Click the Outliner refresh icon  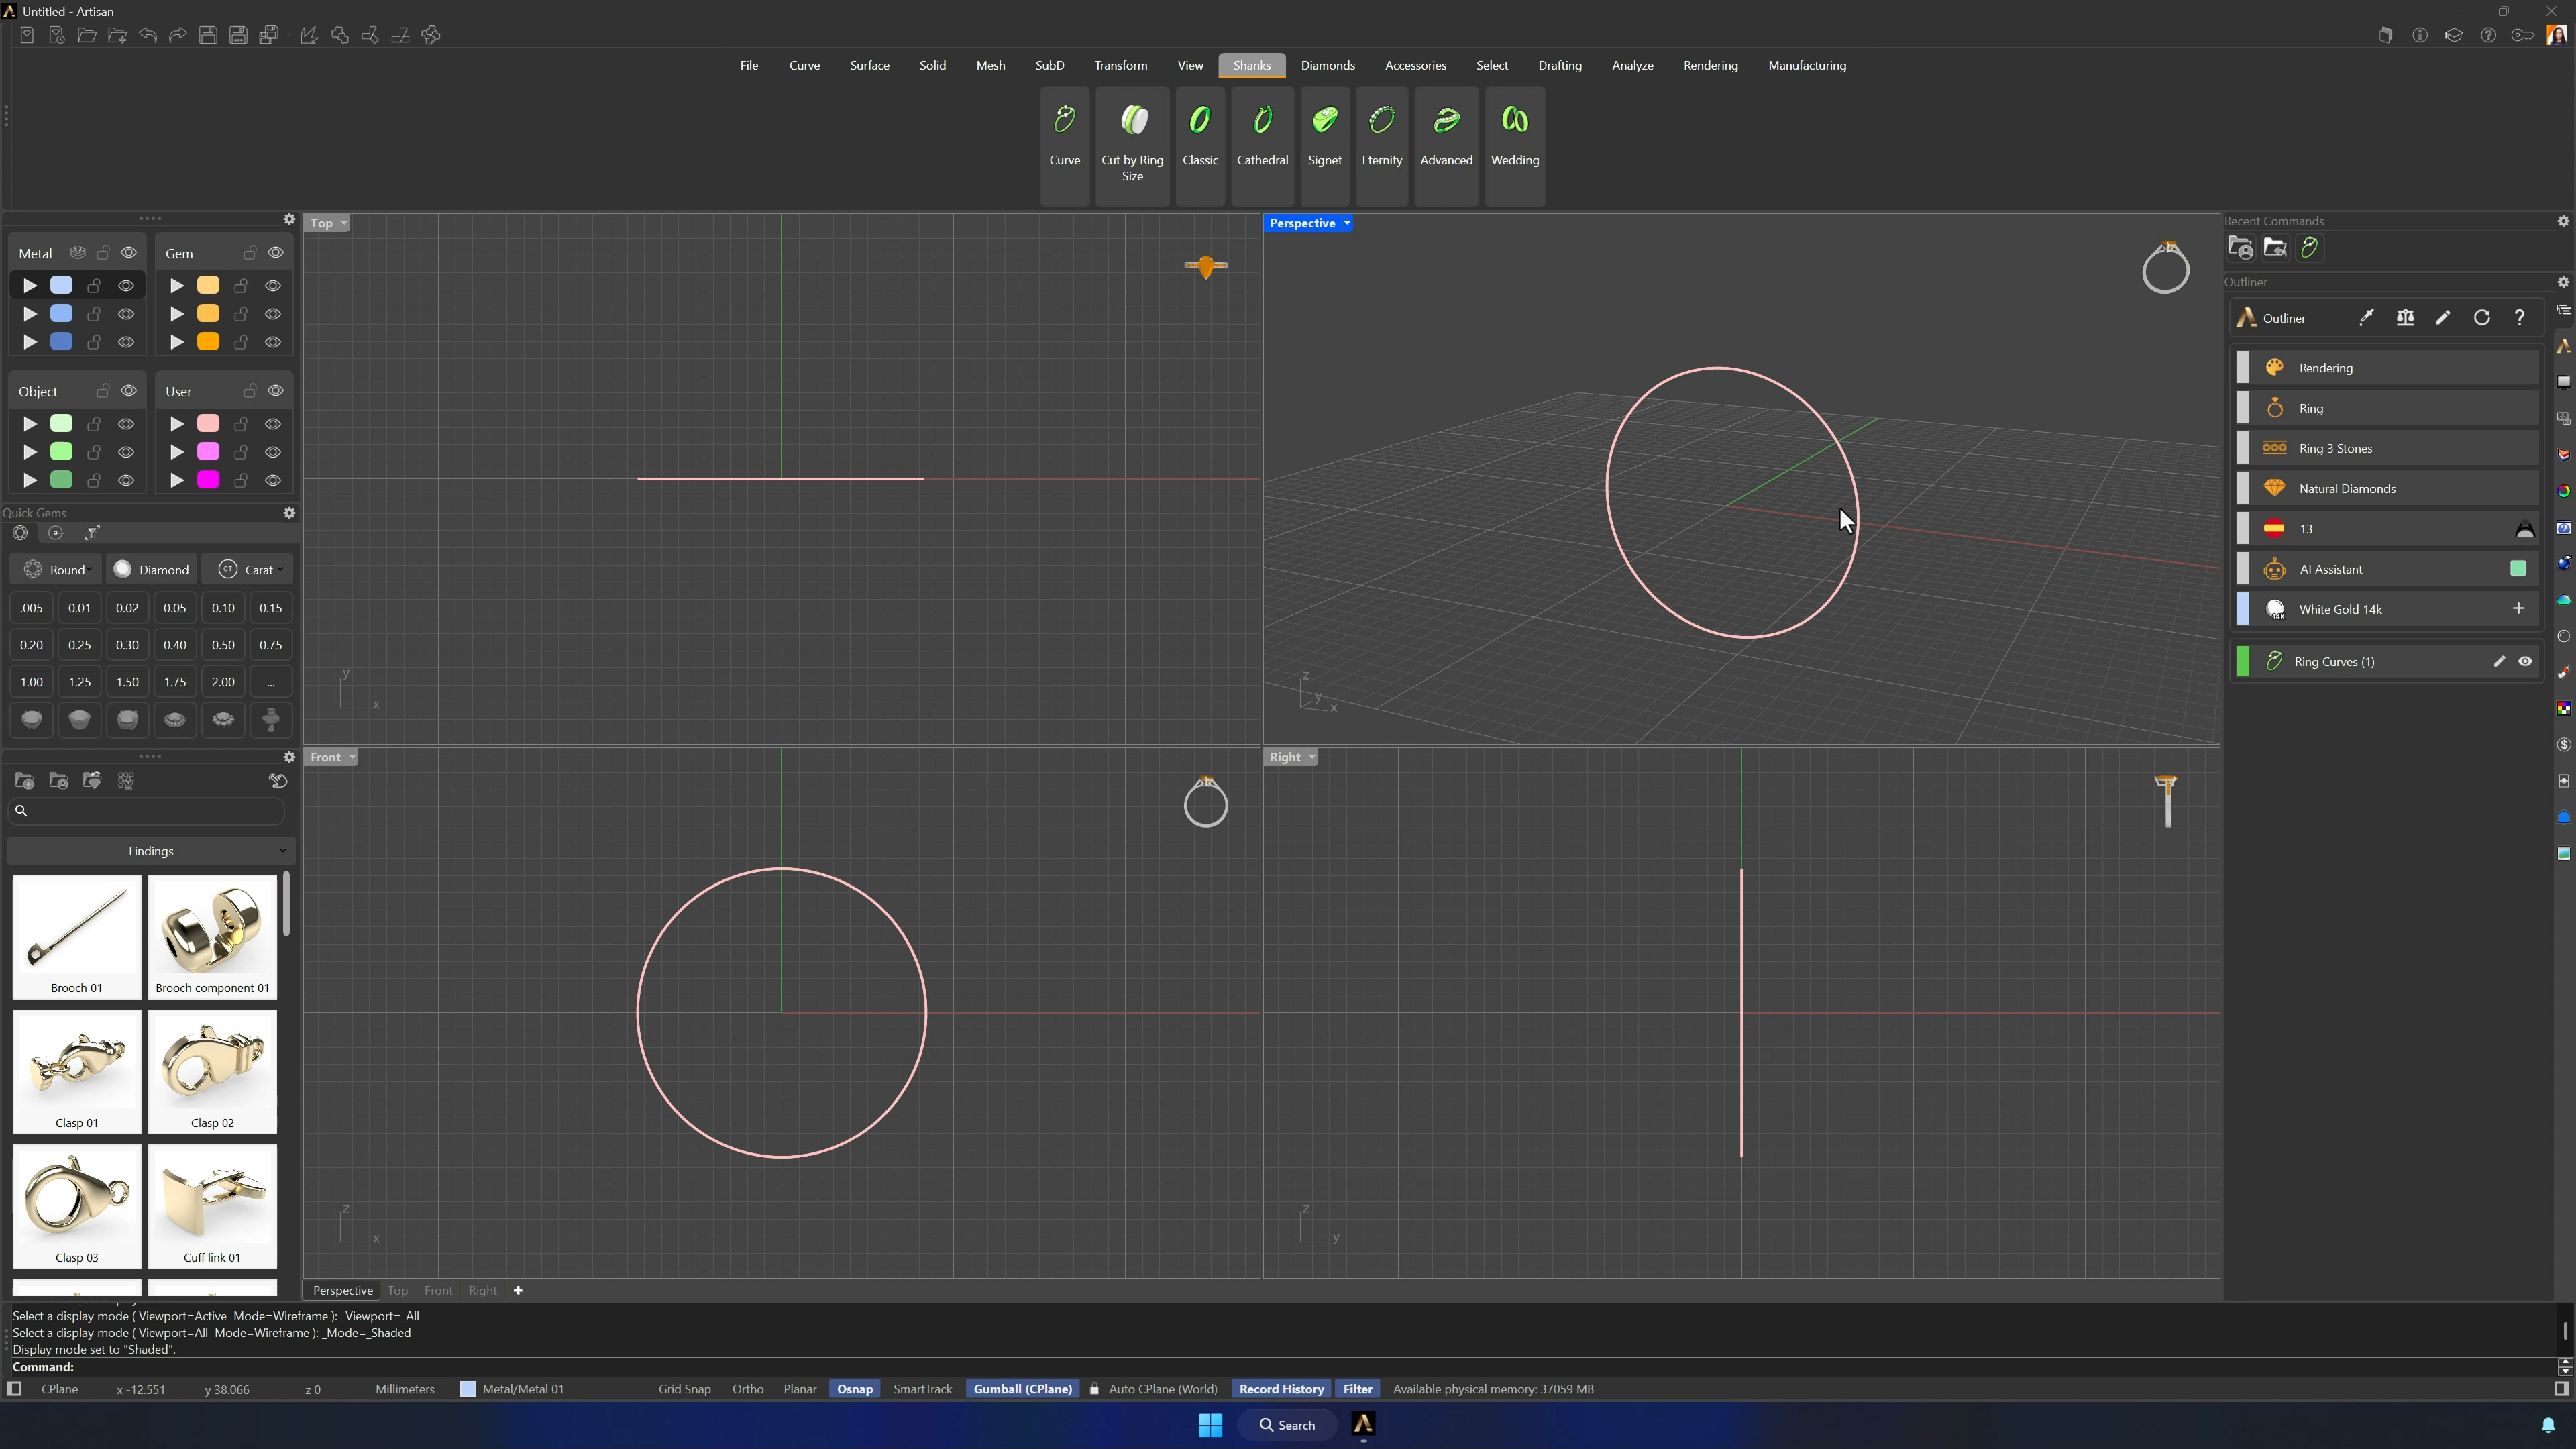[2481, 318]
